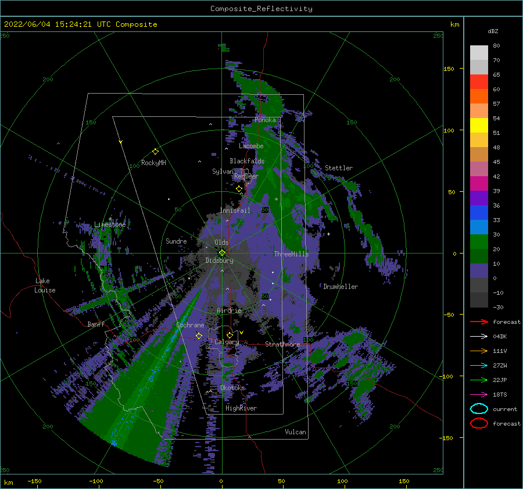The image size is (523, 489).
Task: Click the RockyMH label
Action: pos(153,163)
